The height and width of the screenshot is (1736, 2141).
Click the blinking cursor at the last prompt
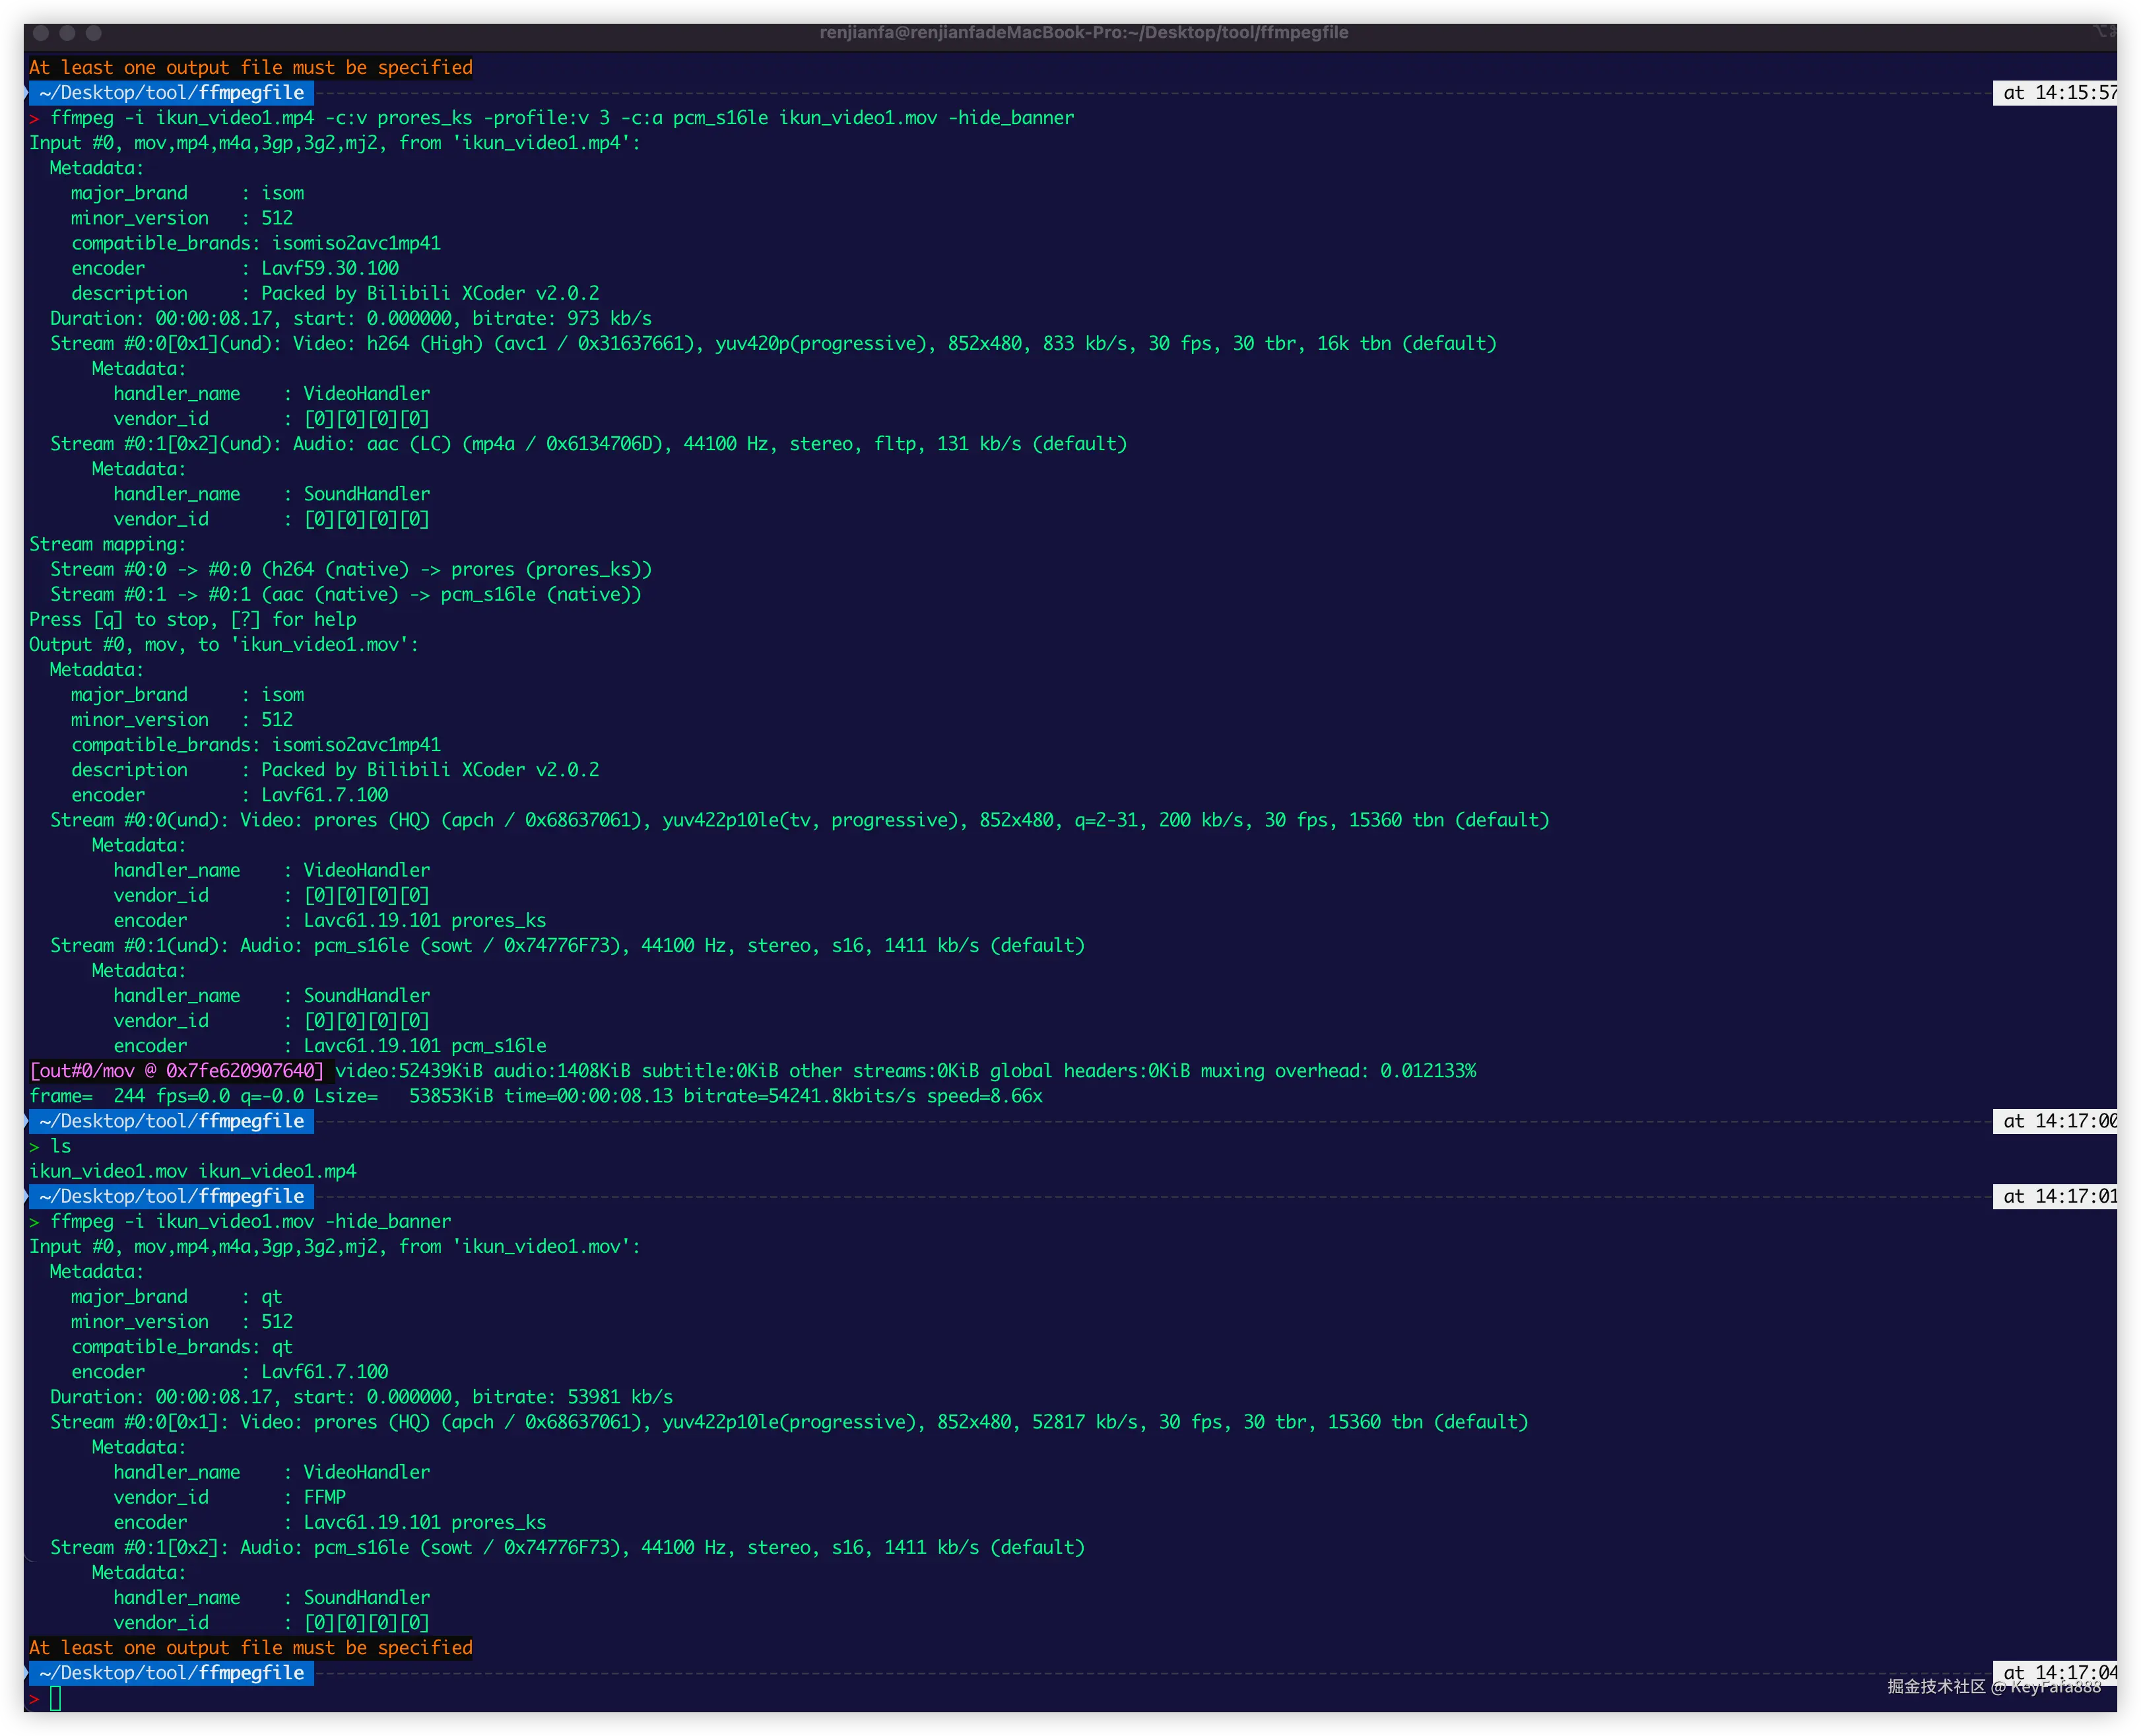56,1698
